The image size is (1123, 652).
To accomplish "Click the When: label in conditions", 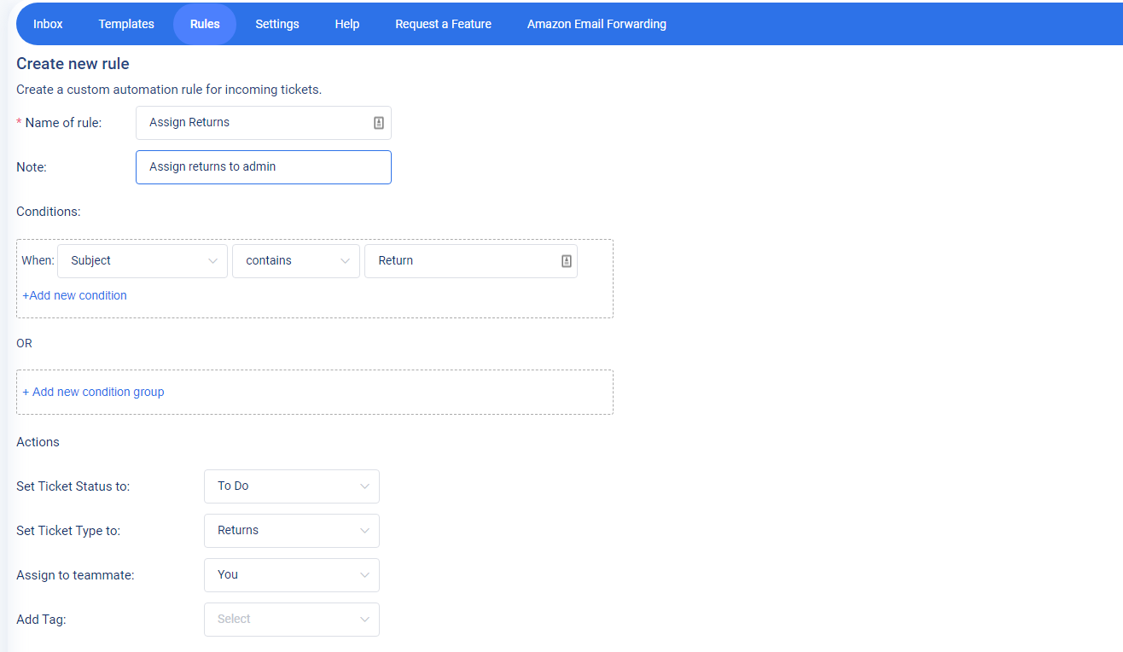I will [x=38, y=261].
